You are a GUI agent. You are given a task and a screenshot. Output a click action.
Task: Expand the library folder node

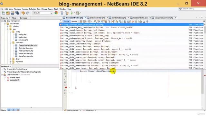coord(11,59)
